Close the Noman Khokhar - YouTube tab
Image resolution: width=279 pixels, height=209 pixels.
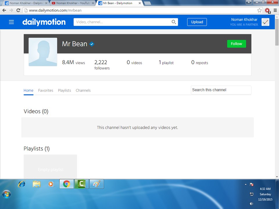tap(93, 3)
